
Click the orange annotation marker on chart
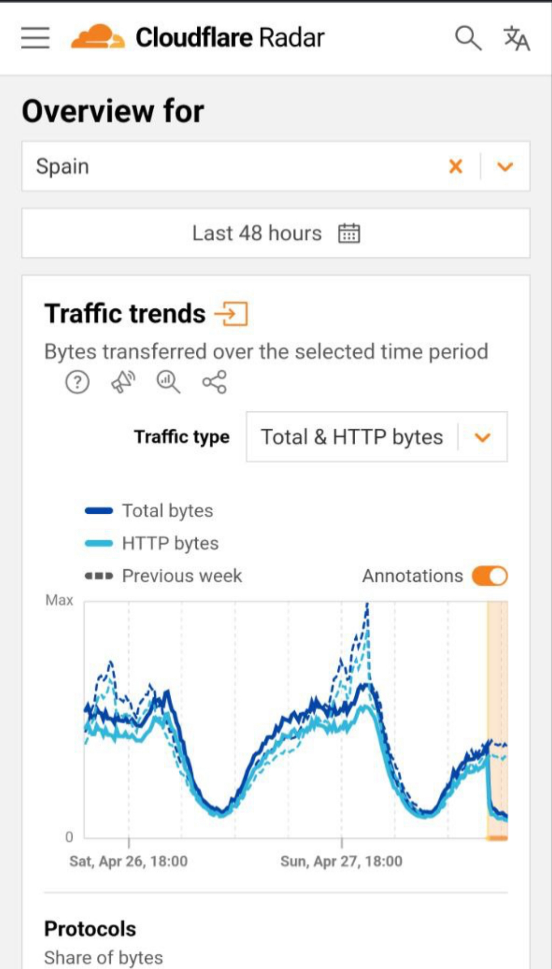point(497,838)
